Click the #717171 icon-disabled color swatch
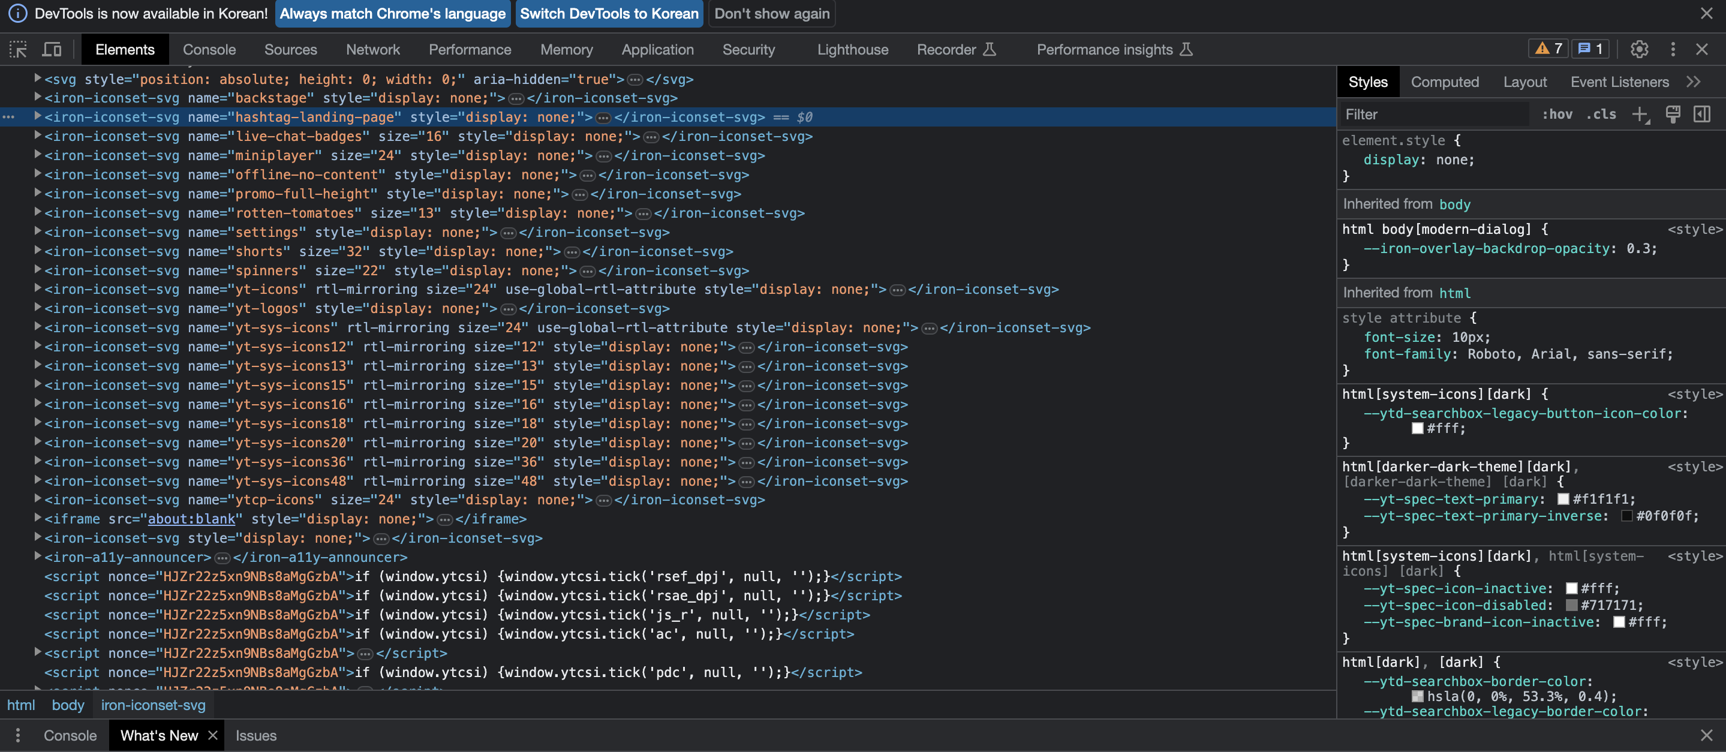The image size is (1726, 752). (1571, 605)
